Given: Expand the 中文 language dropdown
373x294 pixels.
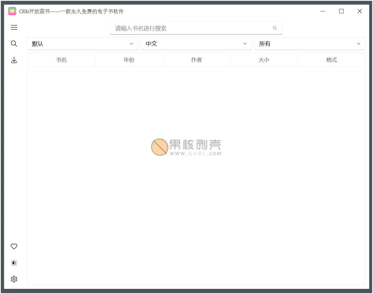Looking at the screenshot, I should pyautogui.click(x=196, y=44).
